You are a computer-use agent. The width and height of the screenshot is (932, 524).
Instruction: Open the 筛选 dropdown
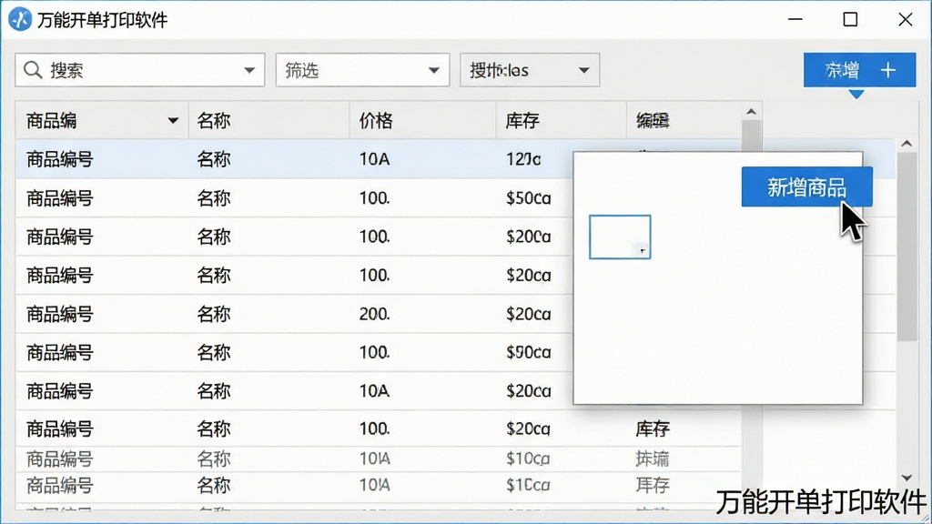(x=362, y=70)
